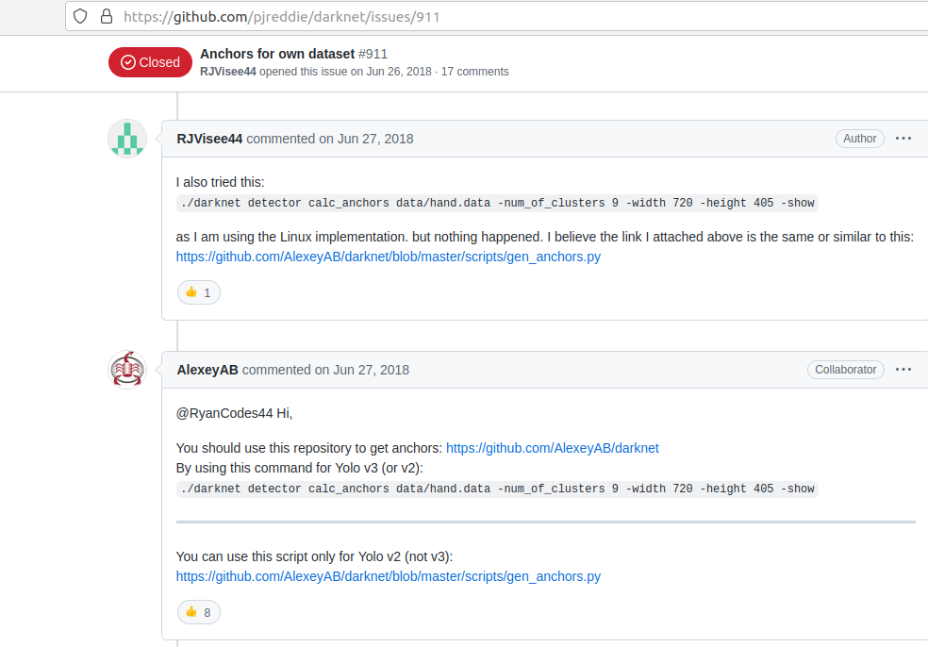
Task: Open gen_anchors.py link in RJVisee44 comment
Action: (x=389, y=257)
